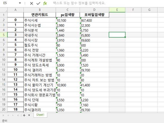Click the cell with value 367,400
Screen dimensions: 164x123
click(x=94, y=20)
